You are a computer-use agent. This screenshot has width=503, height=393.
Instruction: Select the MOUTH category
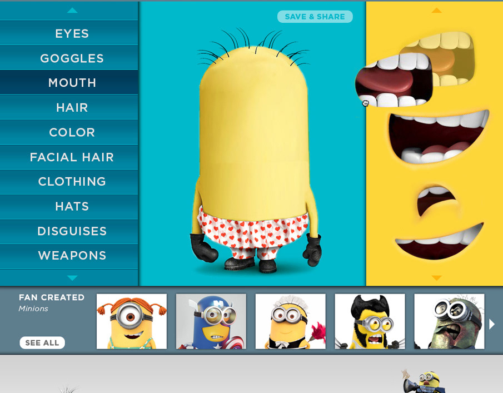point(69,82)
